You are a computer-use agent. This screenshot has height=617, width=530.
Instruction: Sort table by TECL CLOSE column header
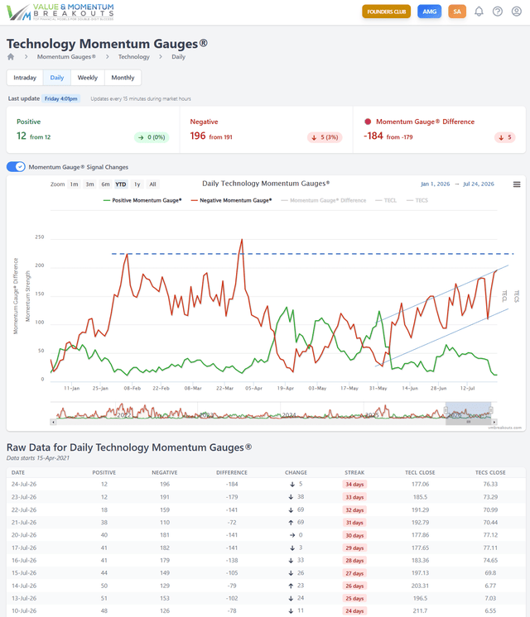[x=420, y=472]
